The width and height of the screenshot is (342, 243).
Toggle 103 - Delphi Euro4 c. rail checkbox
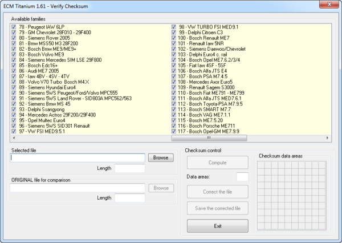coord(174,54)
